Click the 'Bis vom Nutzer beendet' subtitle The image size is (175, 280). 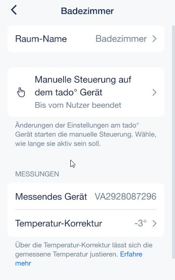[x=78, y=105]
